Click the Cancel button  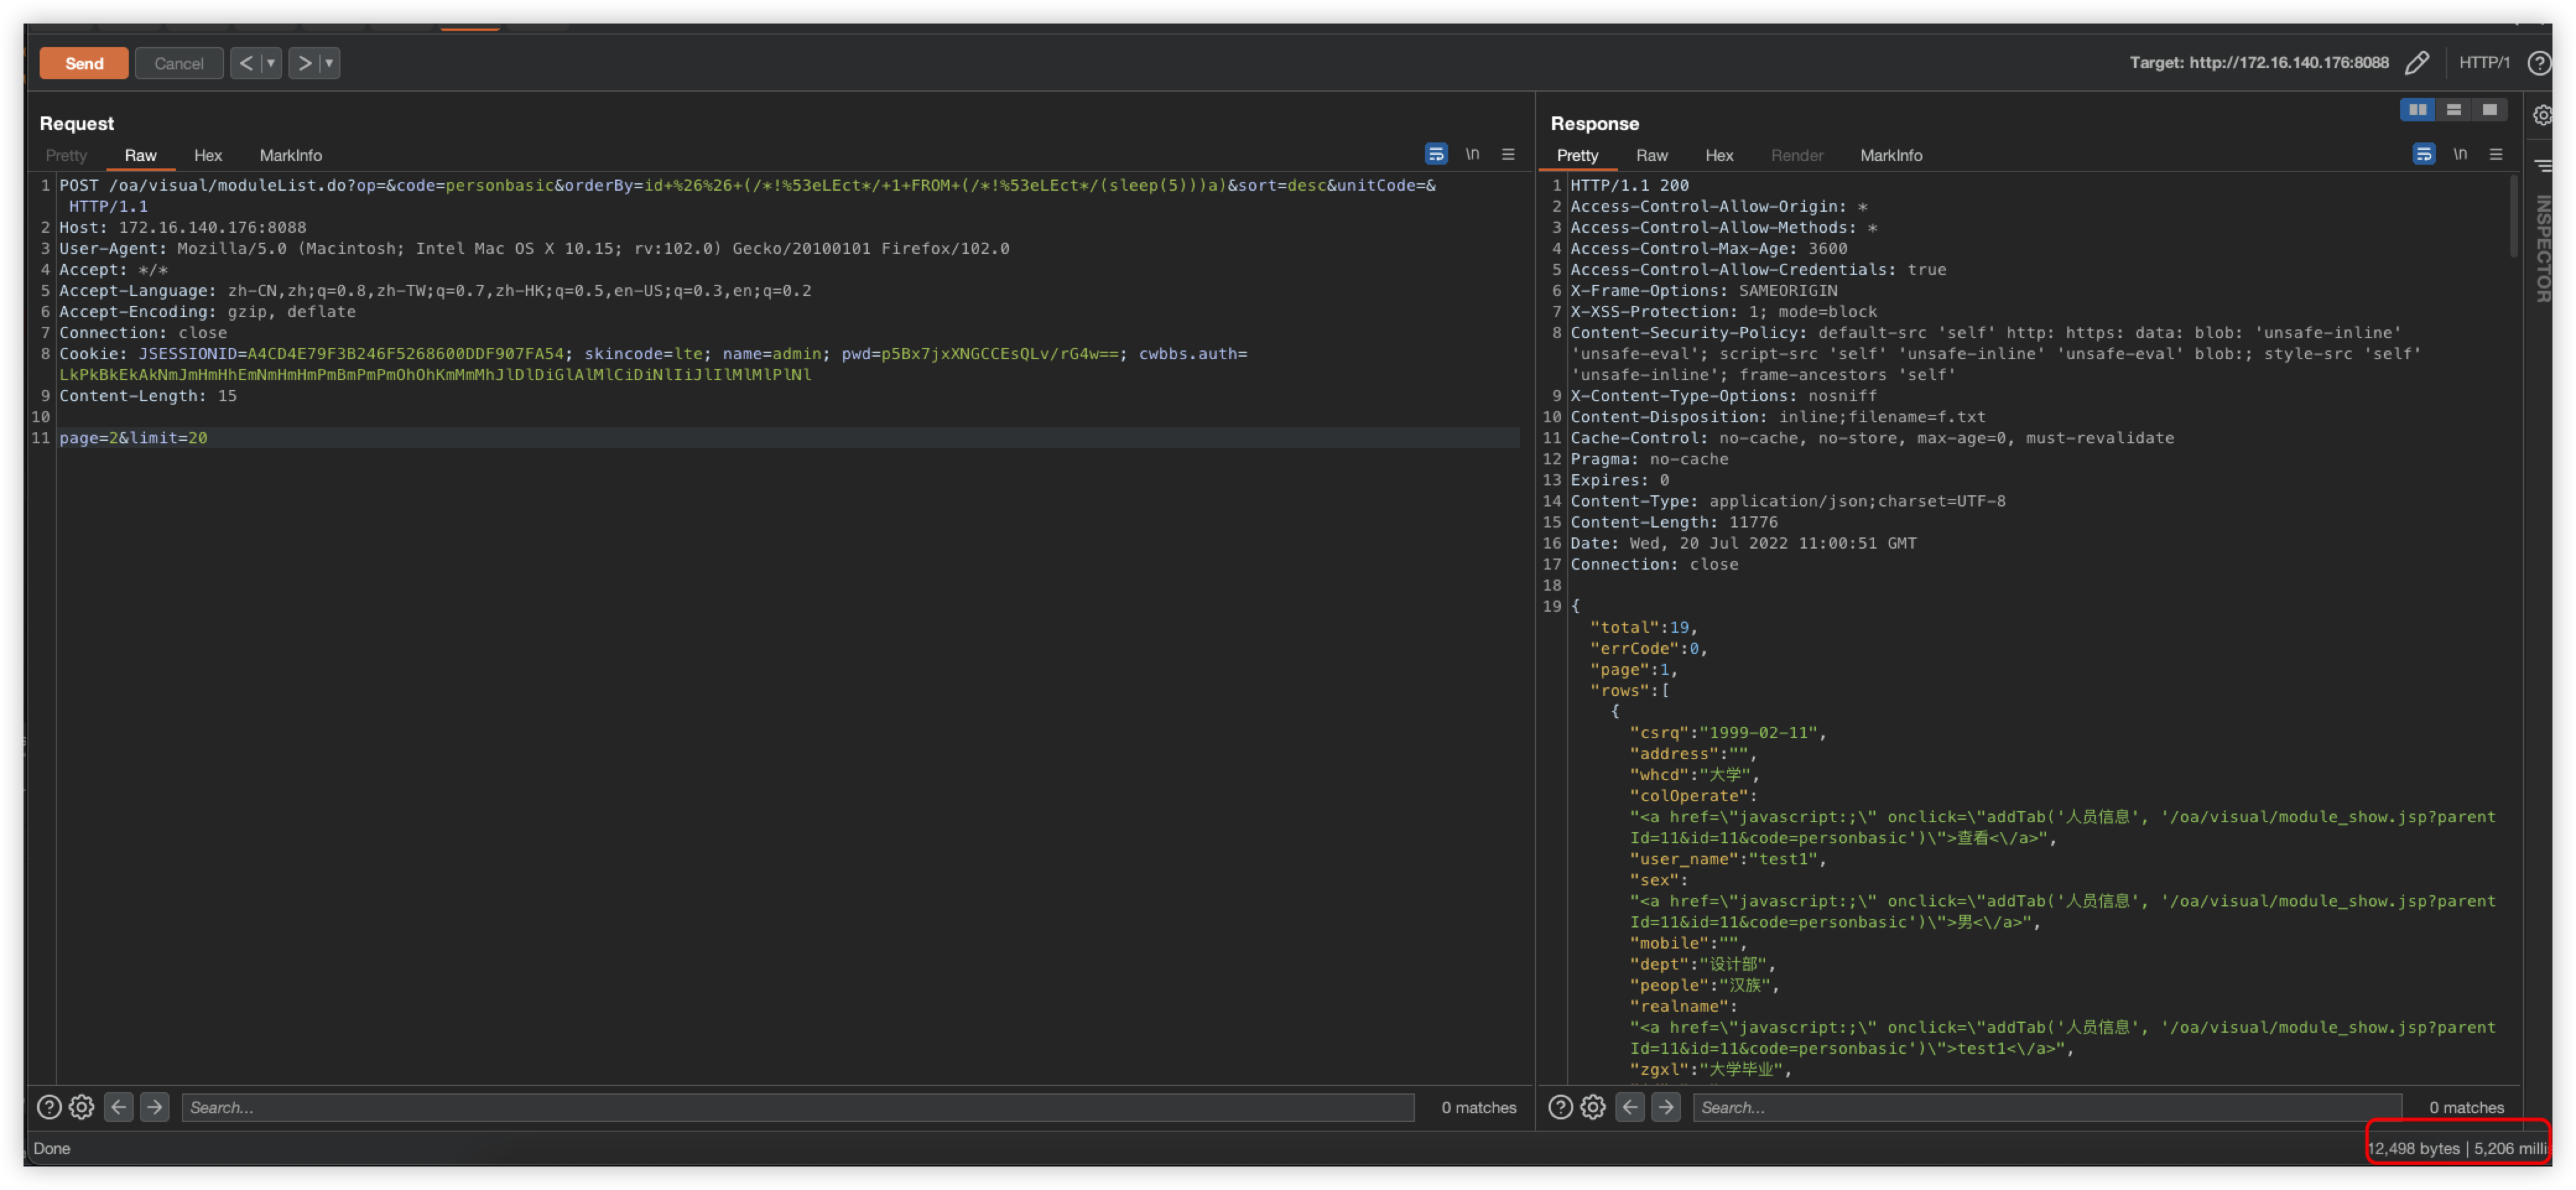click(x=179, y=63)
